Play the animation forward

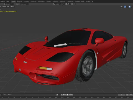click(x=68, y=95)
